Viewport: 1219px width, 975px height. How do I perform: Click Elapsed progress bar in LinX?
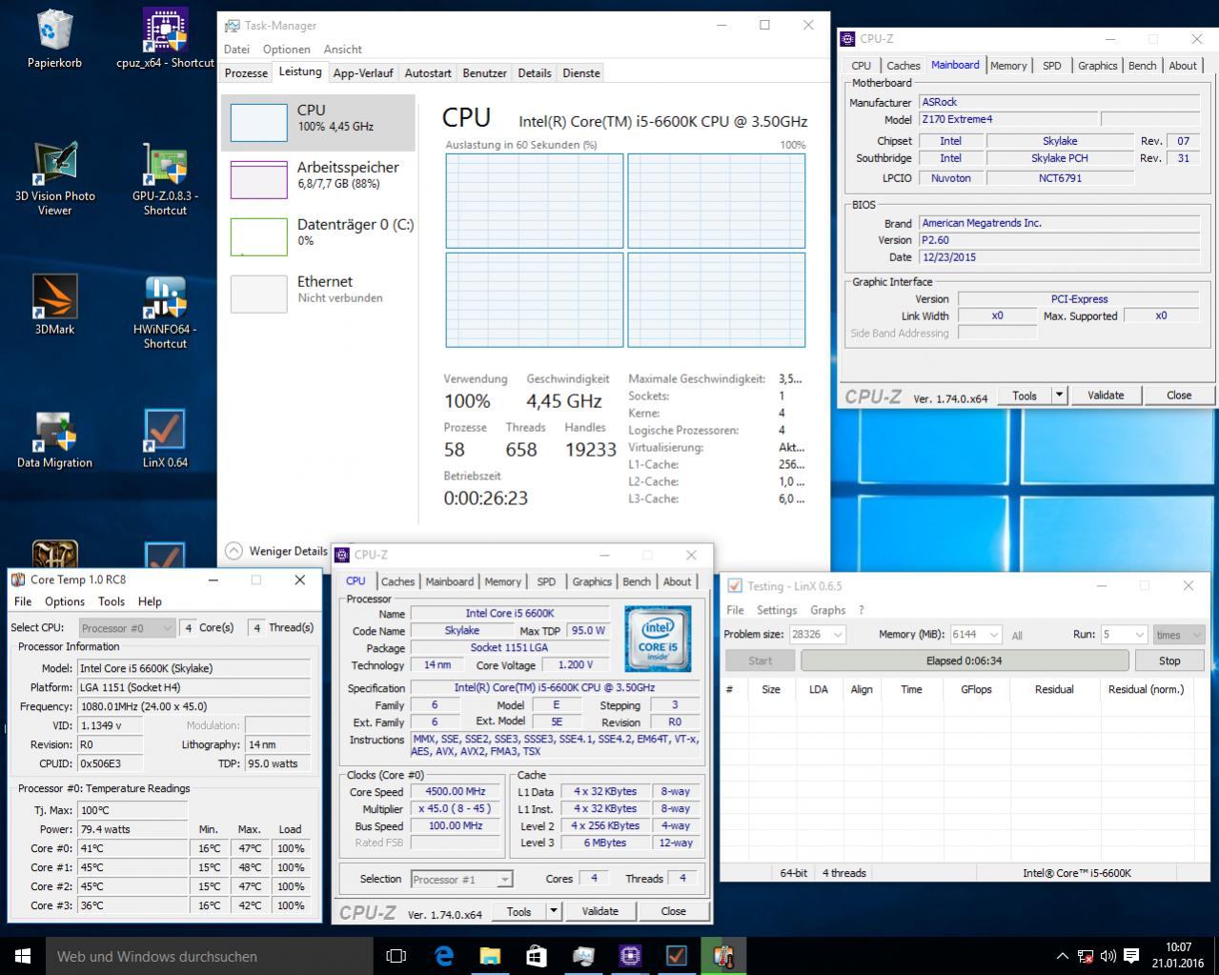[x=965, y=660]
